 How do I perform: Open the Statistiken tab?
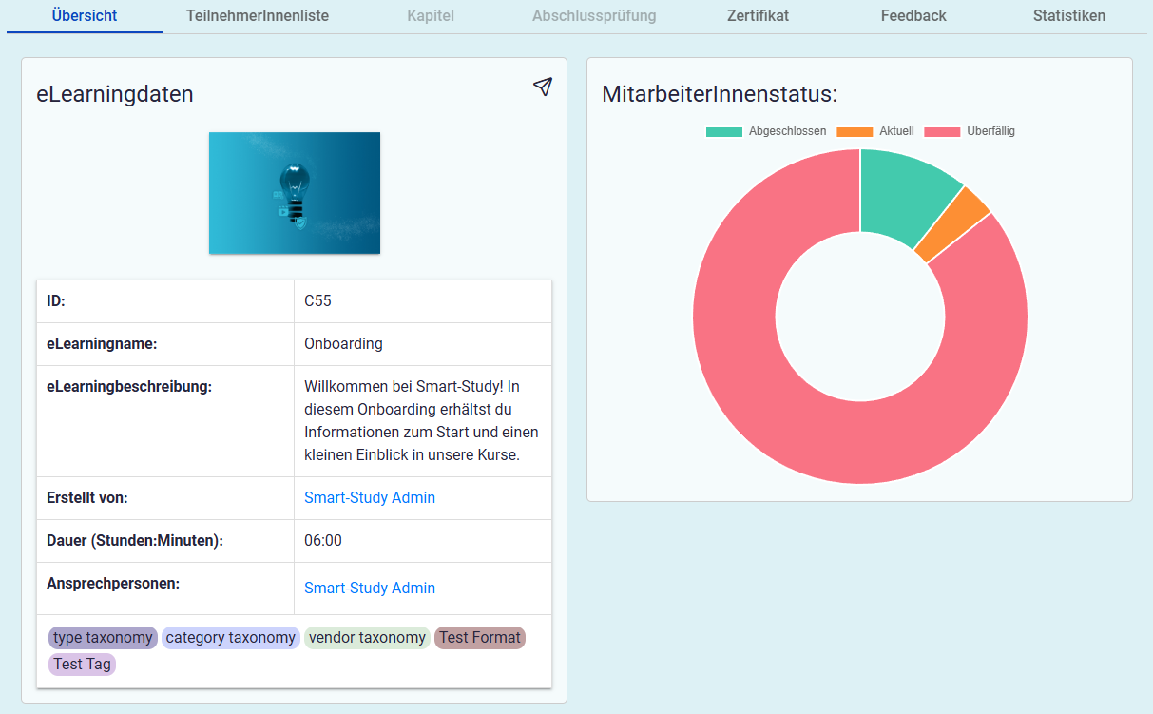point(1069,16)
